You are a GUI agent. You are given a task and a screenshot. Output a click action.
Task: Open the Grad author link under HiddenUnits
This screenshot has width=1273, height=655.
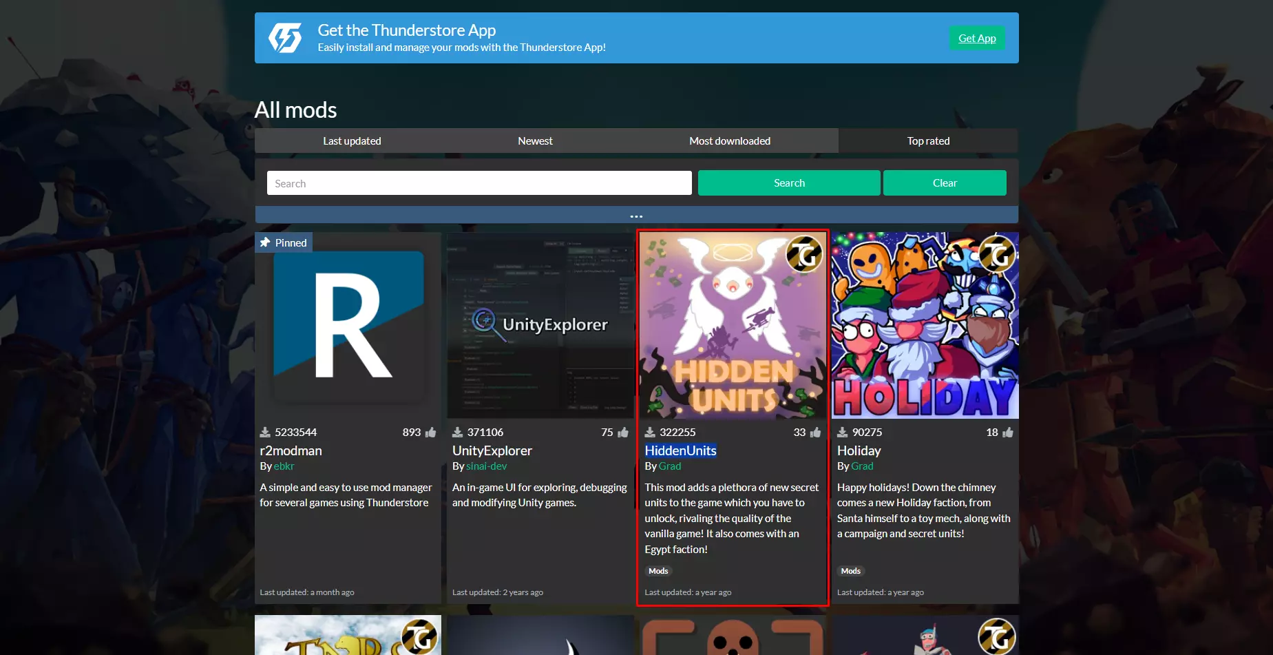coord(670,466)
